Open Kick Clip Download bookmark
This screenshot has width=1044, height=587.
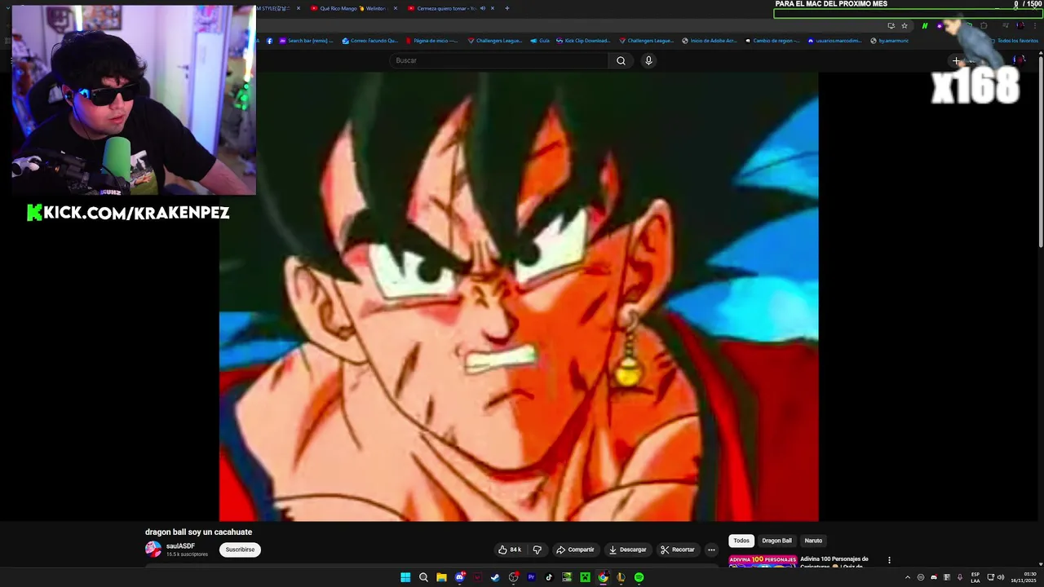coord(583,41)
